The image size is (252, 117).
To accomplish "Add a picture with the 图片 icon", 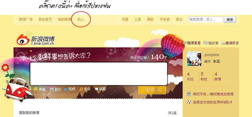I will pos(52,90).
